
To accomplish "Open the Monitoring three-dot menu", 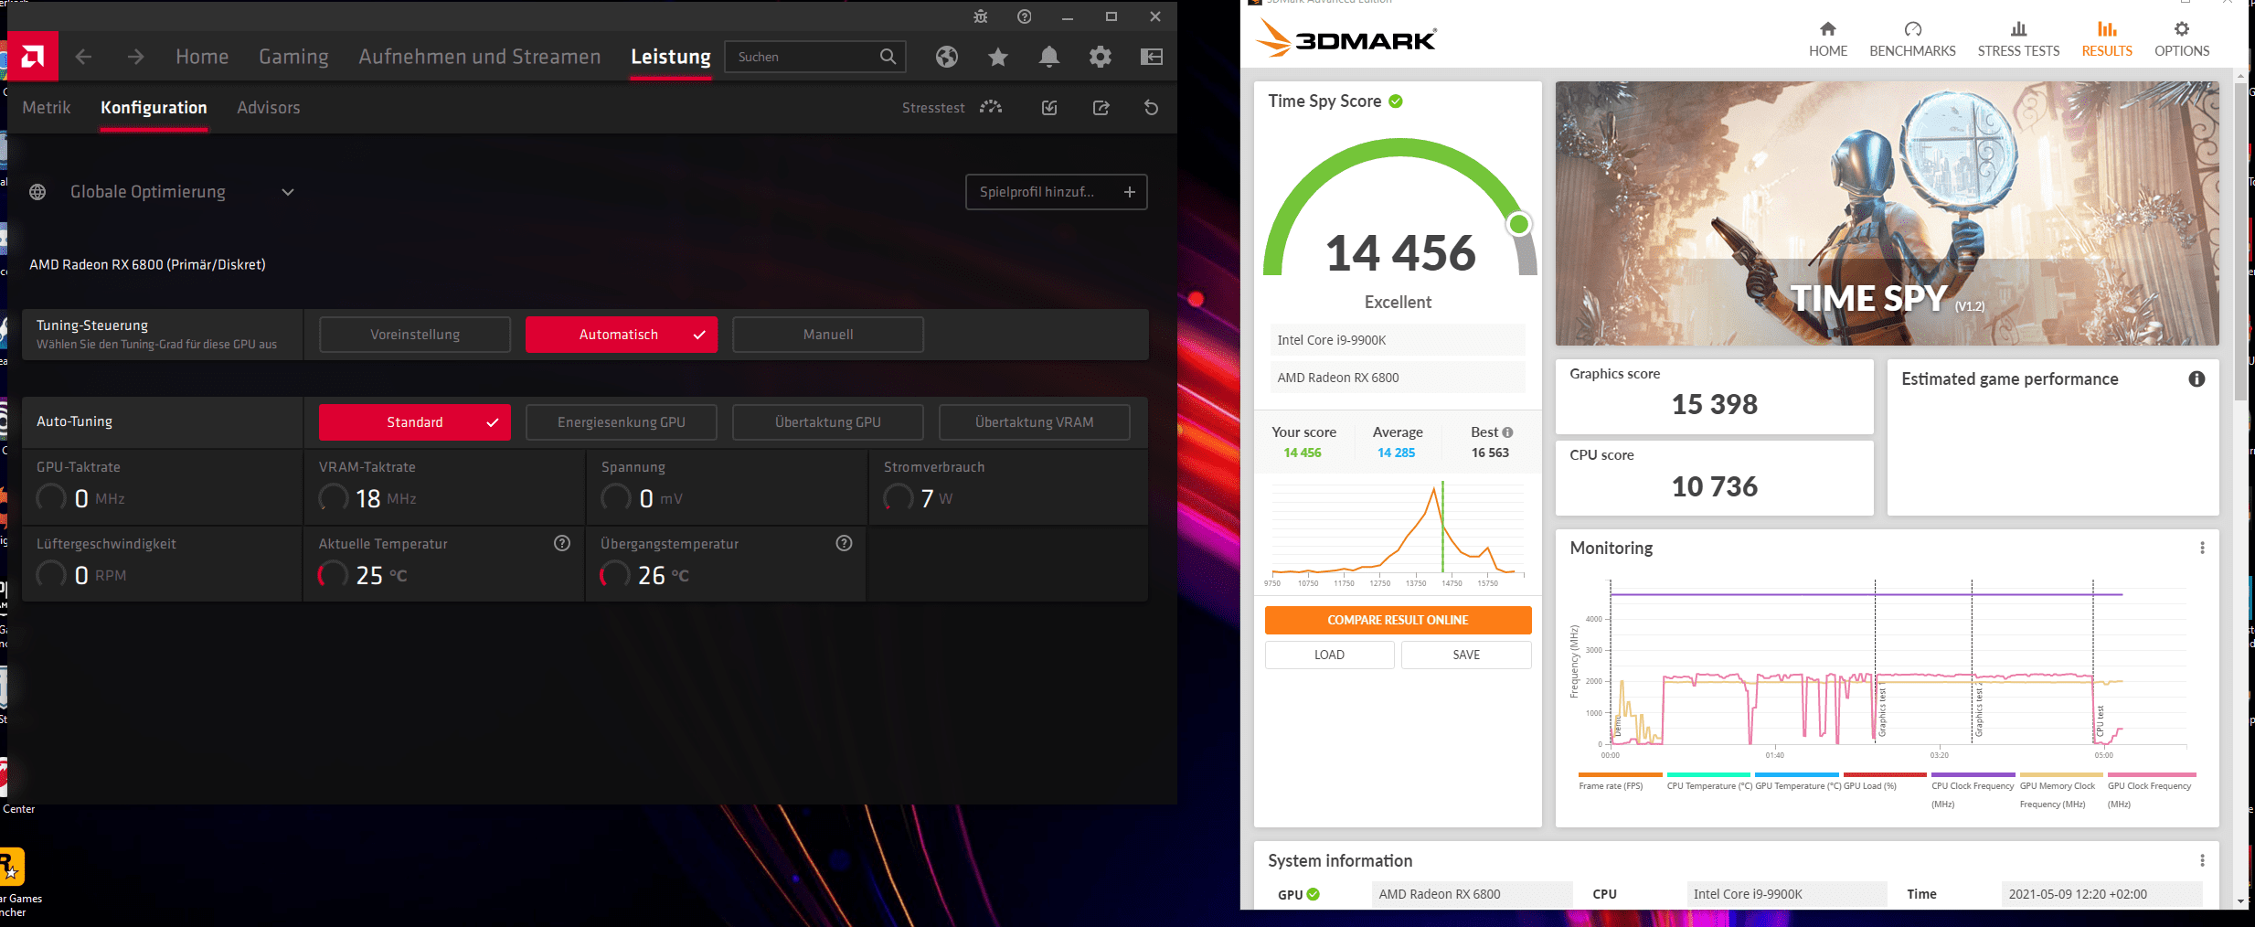I will [x=2202, y=548].
